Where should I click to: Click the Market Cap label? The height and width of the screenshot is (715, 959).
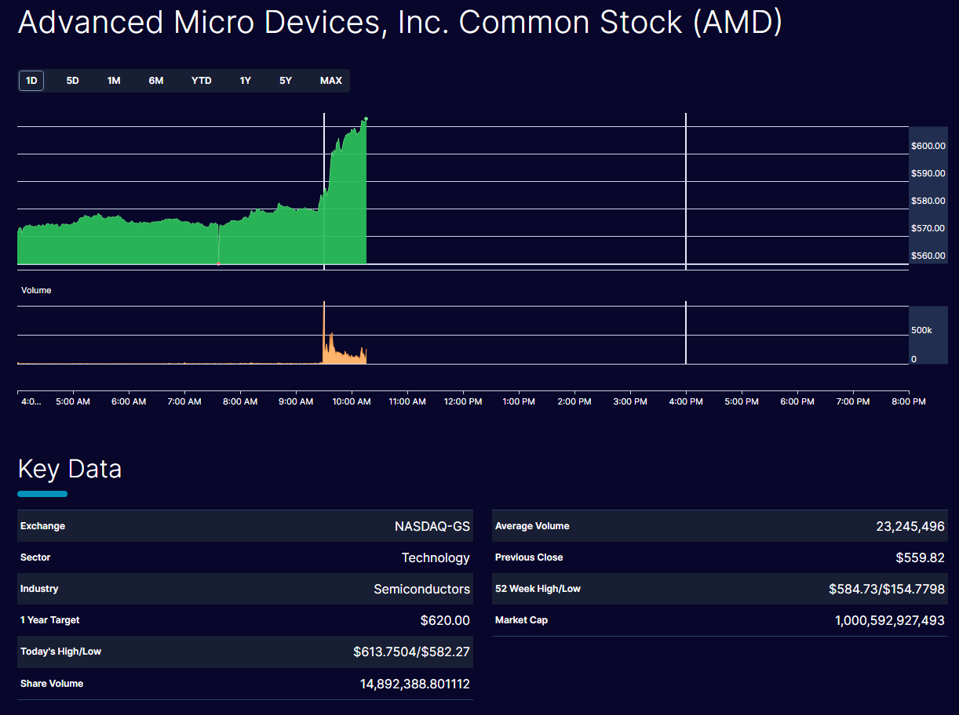pyautogui.click(x=521, y=620)
